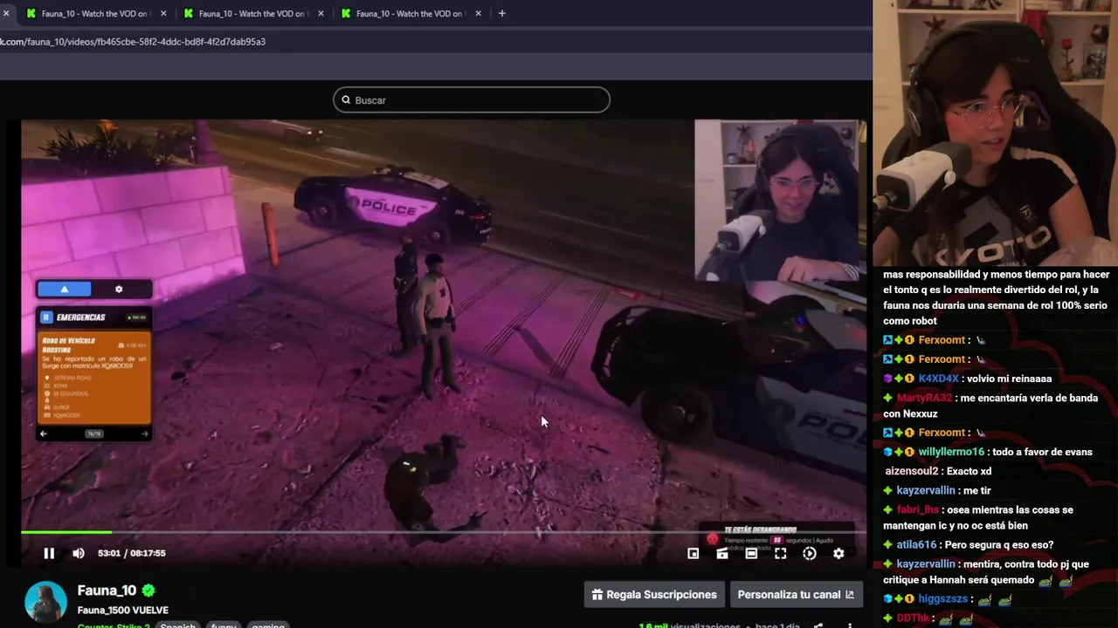
Task: Click chat username atila616
Action: pos(916,544)
